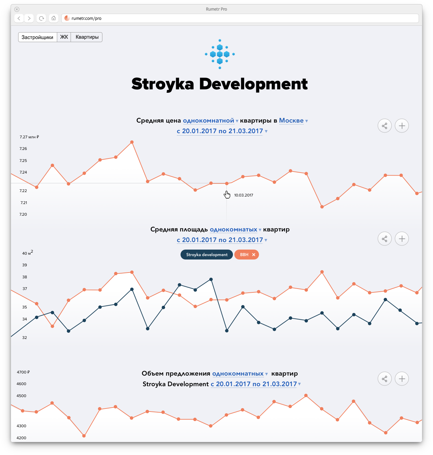Share the average area chart

[384, 239]
